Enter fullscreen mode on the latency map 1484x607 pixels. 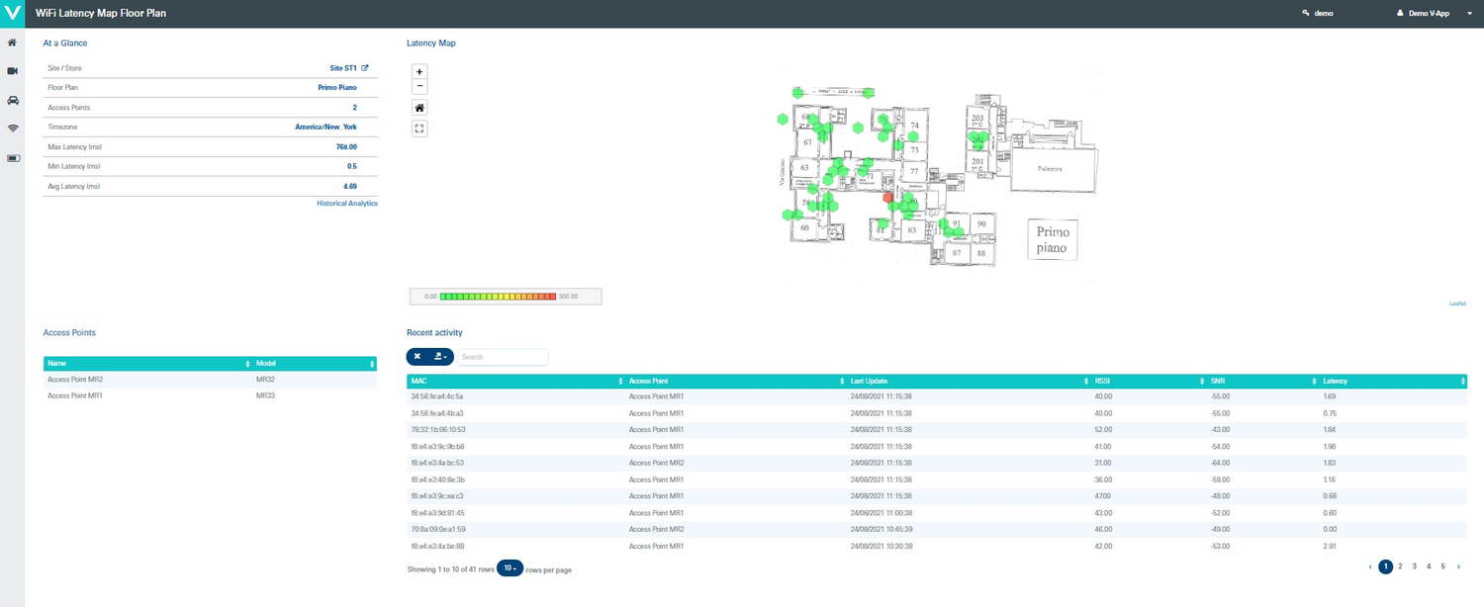[419, 128]
